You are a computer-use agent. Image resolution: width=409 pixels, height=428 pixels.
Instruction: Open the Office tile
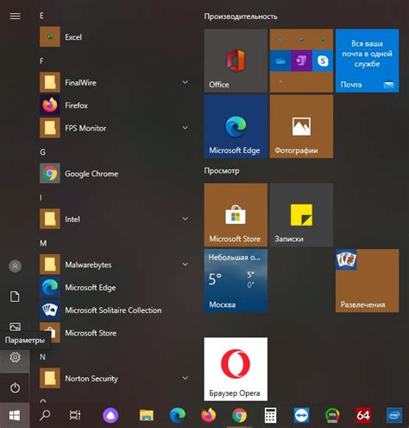click(x=236, y=61)
